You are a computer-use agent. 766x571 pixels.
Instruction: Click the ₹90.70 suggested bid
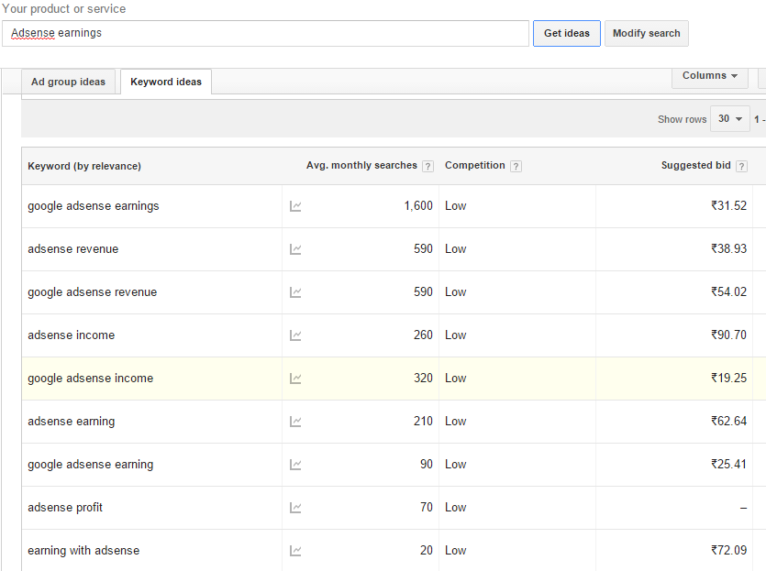729,335
